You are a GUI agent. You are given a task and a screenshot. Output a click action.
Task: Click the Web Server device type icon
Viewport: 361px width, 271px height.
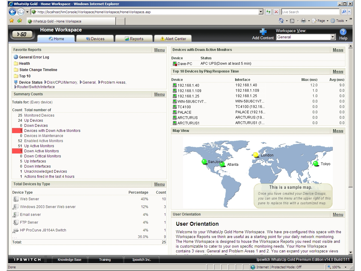click(16, 199)
